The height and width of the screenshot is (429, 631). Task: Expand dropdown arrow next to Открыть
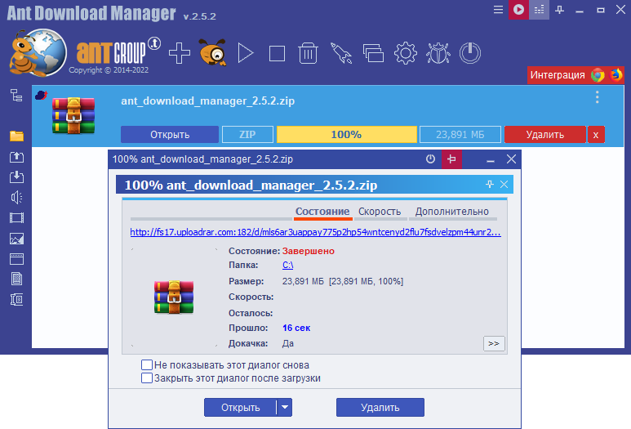[x=285, y=407]
